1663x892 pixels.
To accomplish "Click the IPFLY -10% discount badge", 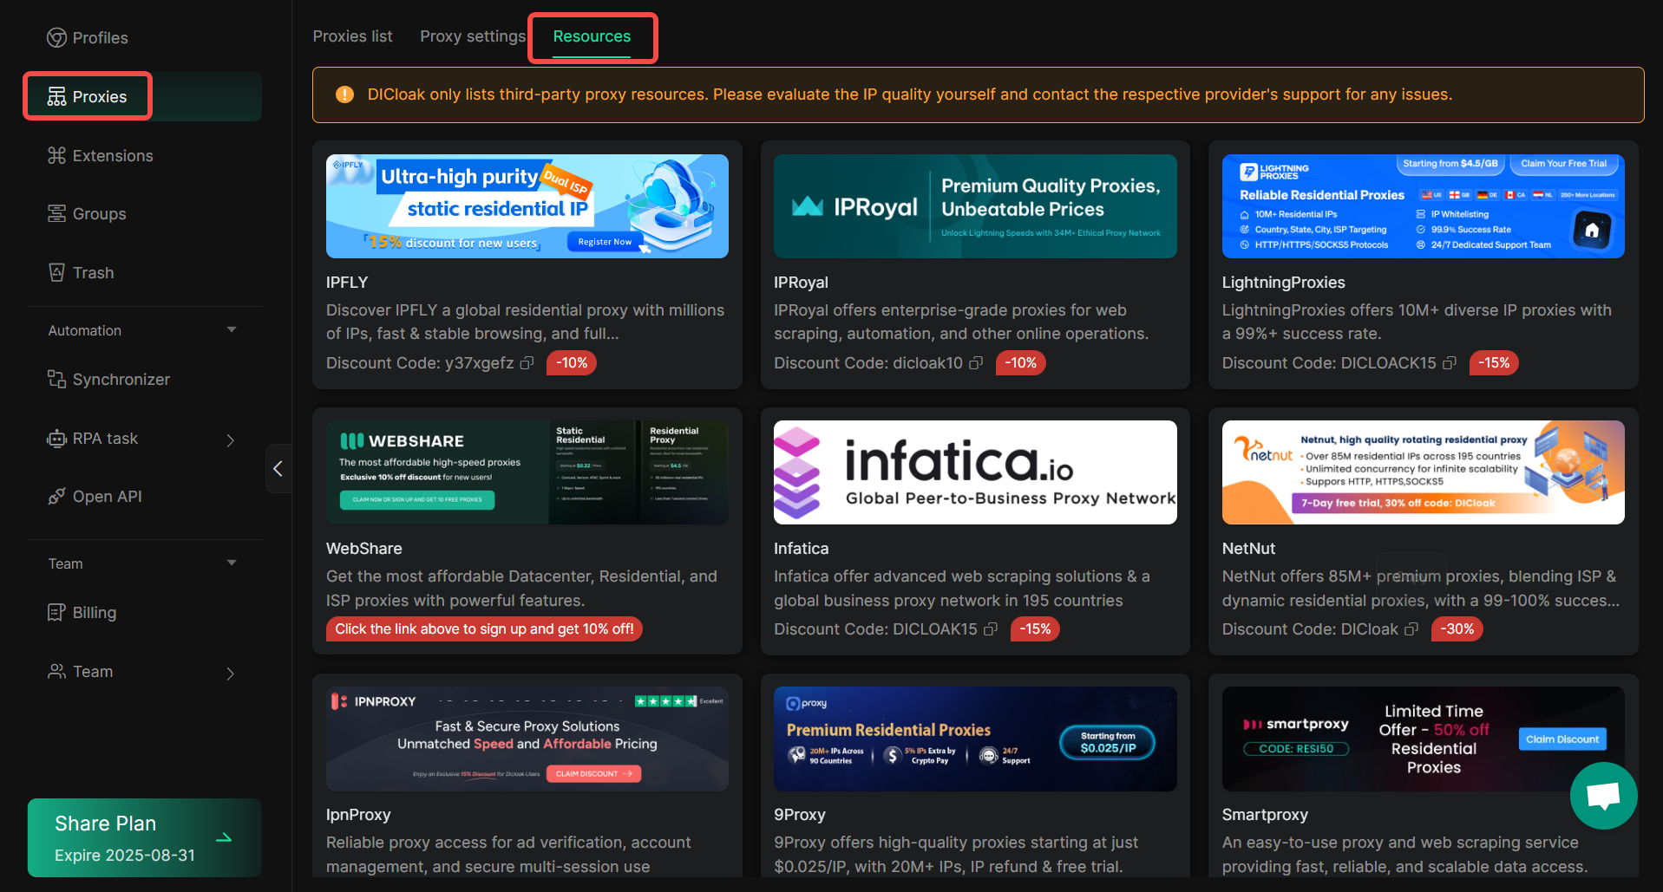I will pos(572,363).
